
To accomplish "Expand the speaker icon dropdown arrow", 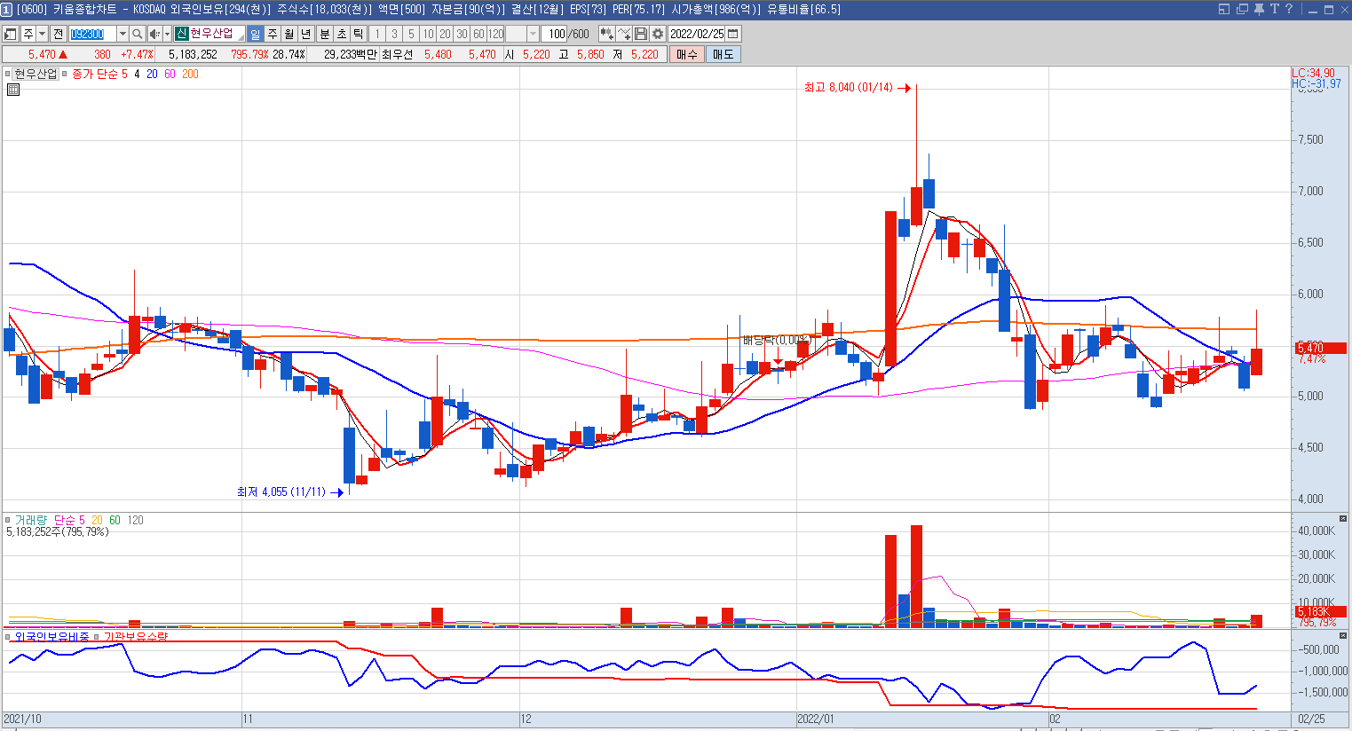I will click(167, 34).
